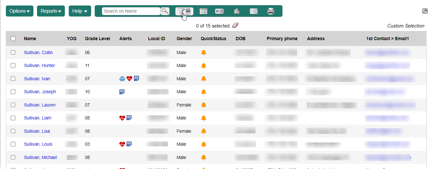Screen dimensions: 431x169
Task: Click the Name column header
Action: click(x=30, y=39)
